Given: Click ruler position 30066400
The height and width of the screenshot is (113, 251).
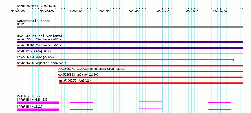Looking at the screenshot, I should [133, 11].
